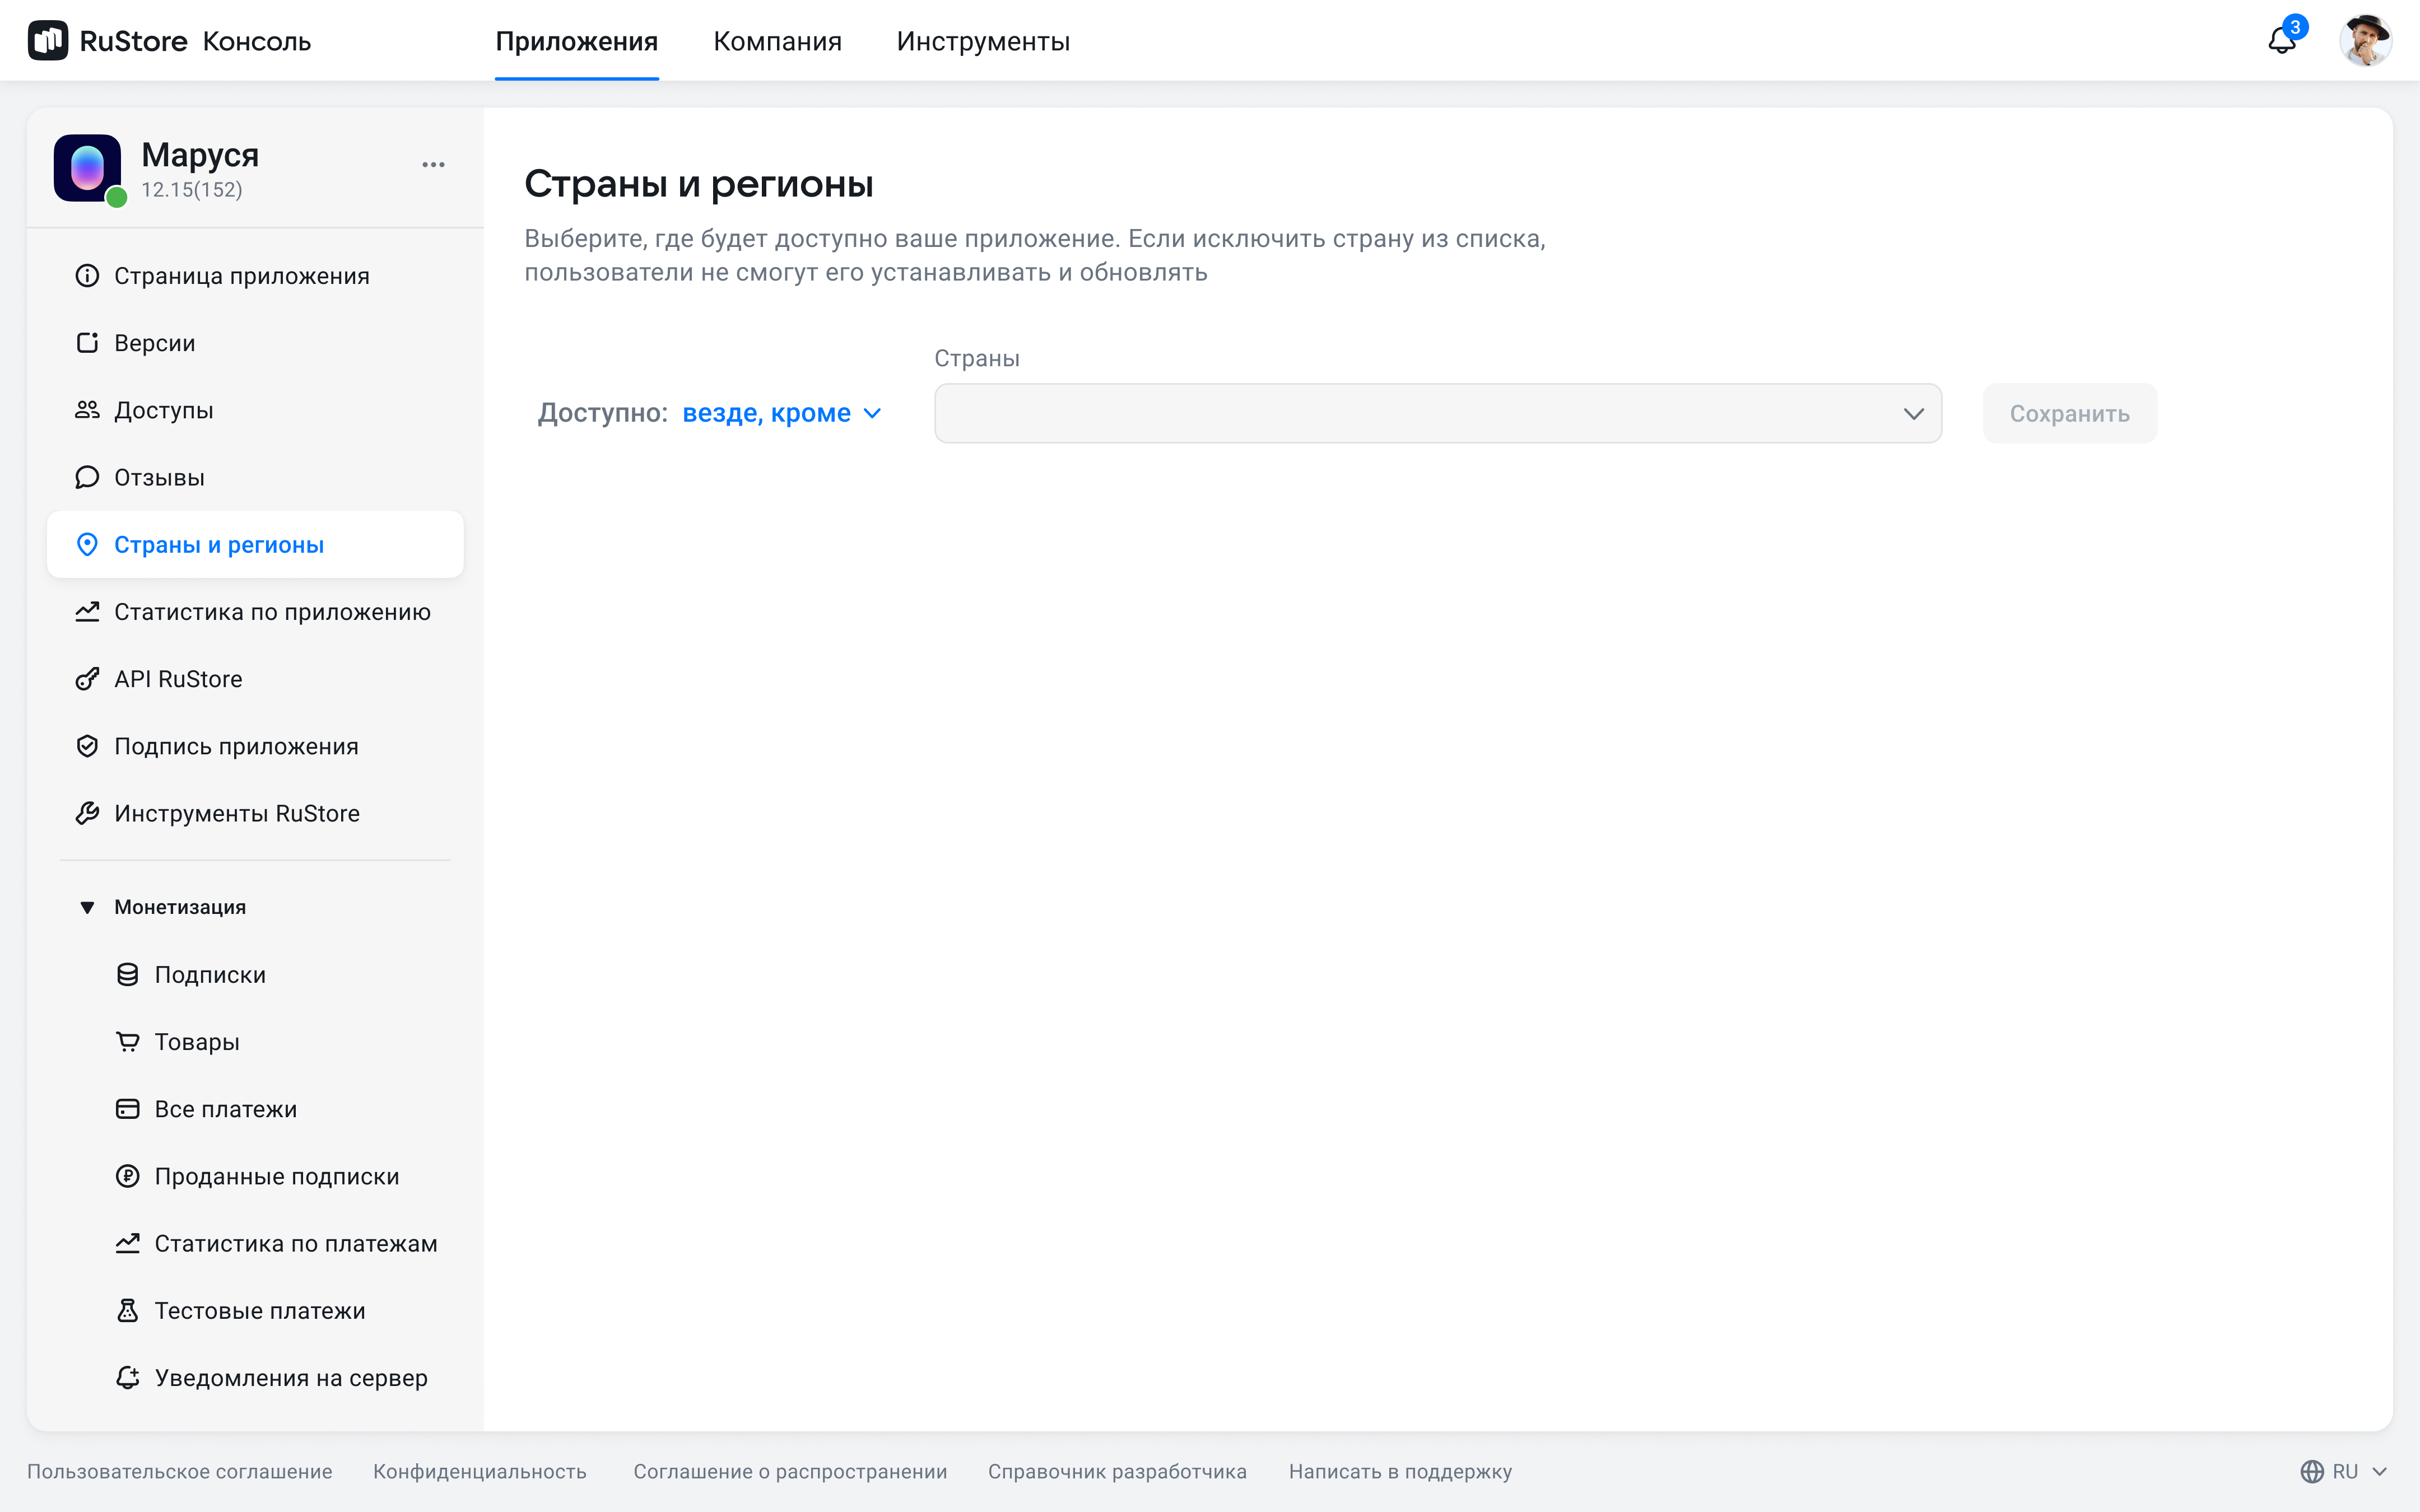Click the flask icon beside Тестовые платежи
Image resolution: width=2420 pixels, height=1512 pixels.
[x=128, y=1311]
